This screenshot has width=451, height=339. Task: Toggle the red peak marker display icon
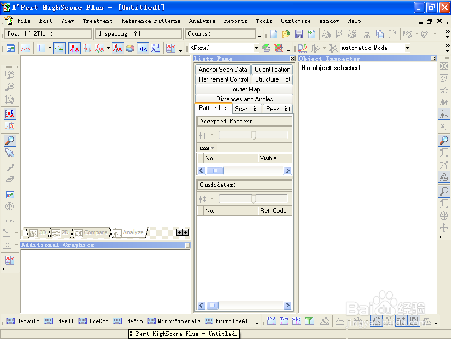(x=118, y=48)
